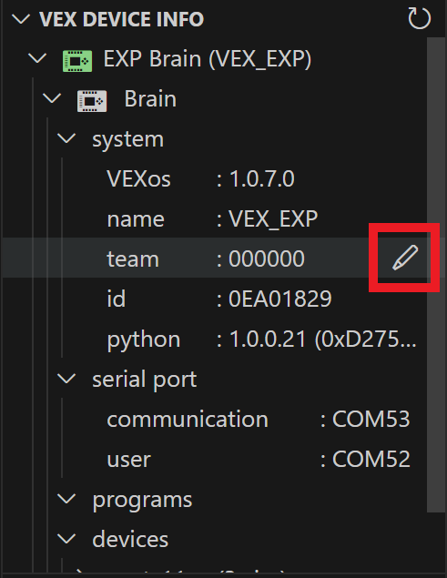Click the panel's vertical scrollbar
Screen dimensions: 447x578
tap(435, 275)
